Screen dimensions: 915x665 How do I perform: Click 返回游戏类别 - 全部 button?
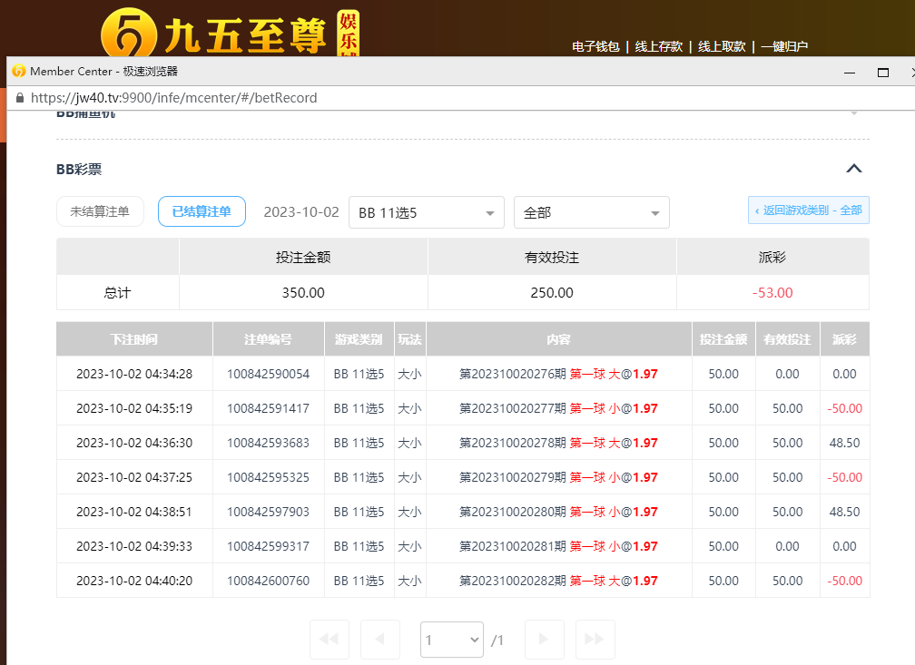point(808,210)
